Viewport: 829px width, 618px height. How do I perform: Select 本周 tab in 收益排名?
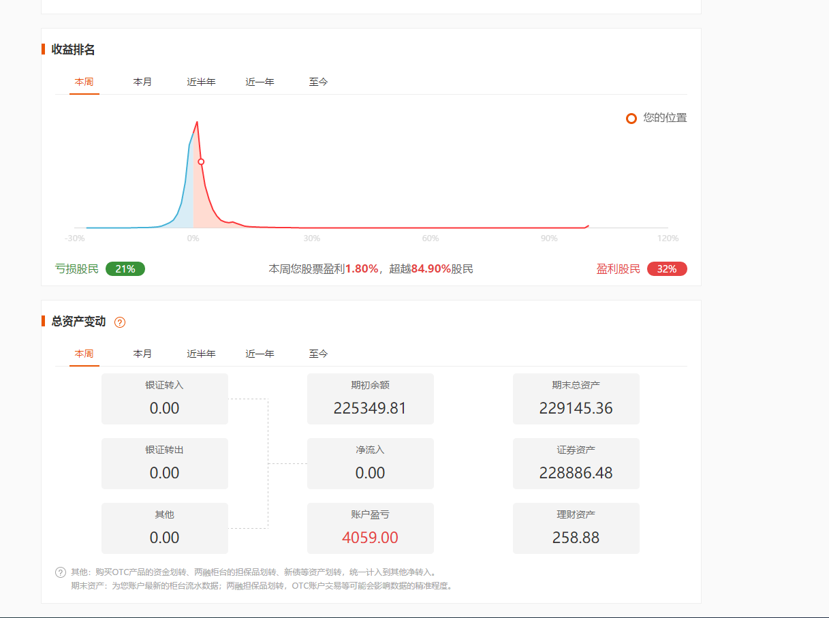(84, 82)
